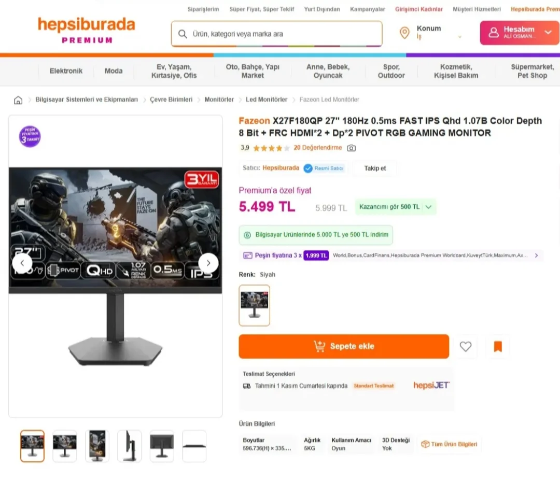The image size is (560, 482).
Task: Save product with orange bookmark icon
Action: click(x=497, y=346)
